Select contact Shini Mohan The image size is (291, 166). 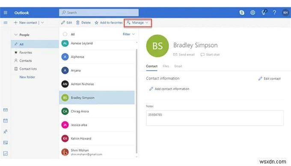[97, 152]
